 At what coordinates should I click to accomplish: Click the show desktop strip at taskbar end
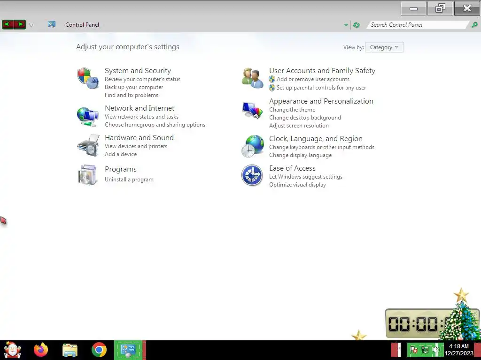click(477, 350)
